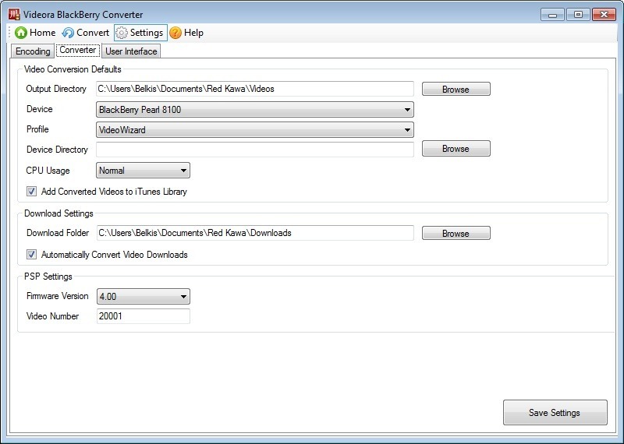Browse for the Download Folder

pos(456,234)
